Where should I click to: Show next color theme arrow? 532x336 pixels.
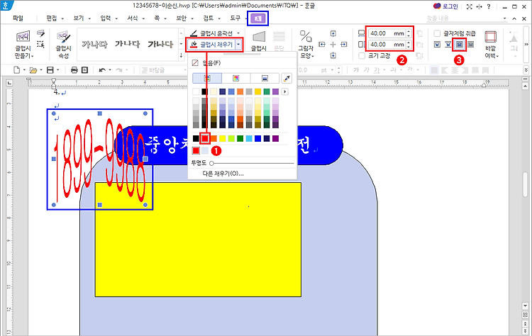click(284, 91)
